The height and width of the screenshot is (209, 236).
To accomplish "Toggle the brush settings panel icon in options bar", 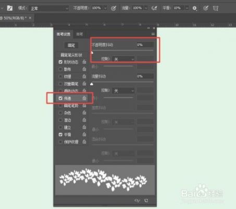I will [10, 8].
